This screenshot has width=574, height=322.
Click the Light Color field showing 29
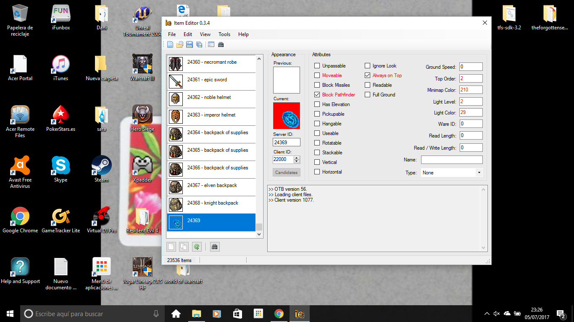pyautogui.click(x=471, y=113)
